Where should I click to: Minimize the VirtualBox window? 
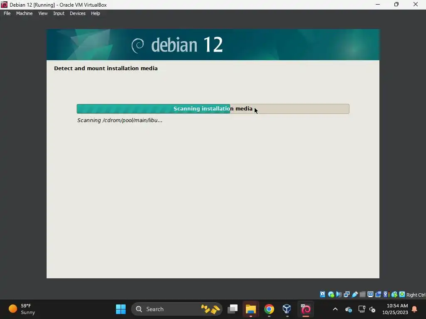(378, 4)
